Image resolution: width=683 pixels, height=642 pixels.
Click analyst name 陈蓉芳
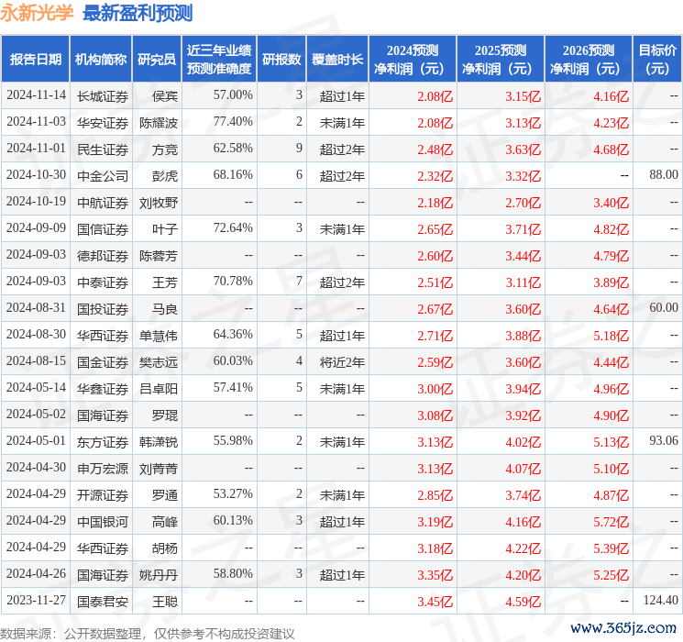pos(159,256)
